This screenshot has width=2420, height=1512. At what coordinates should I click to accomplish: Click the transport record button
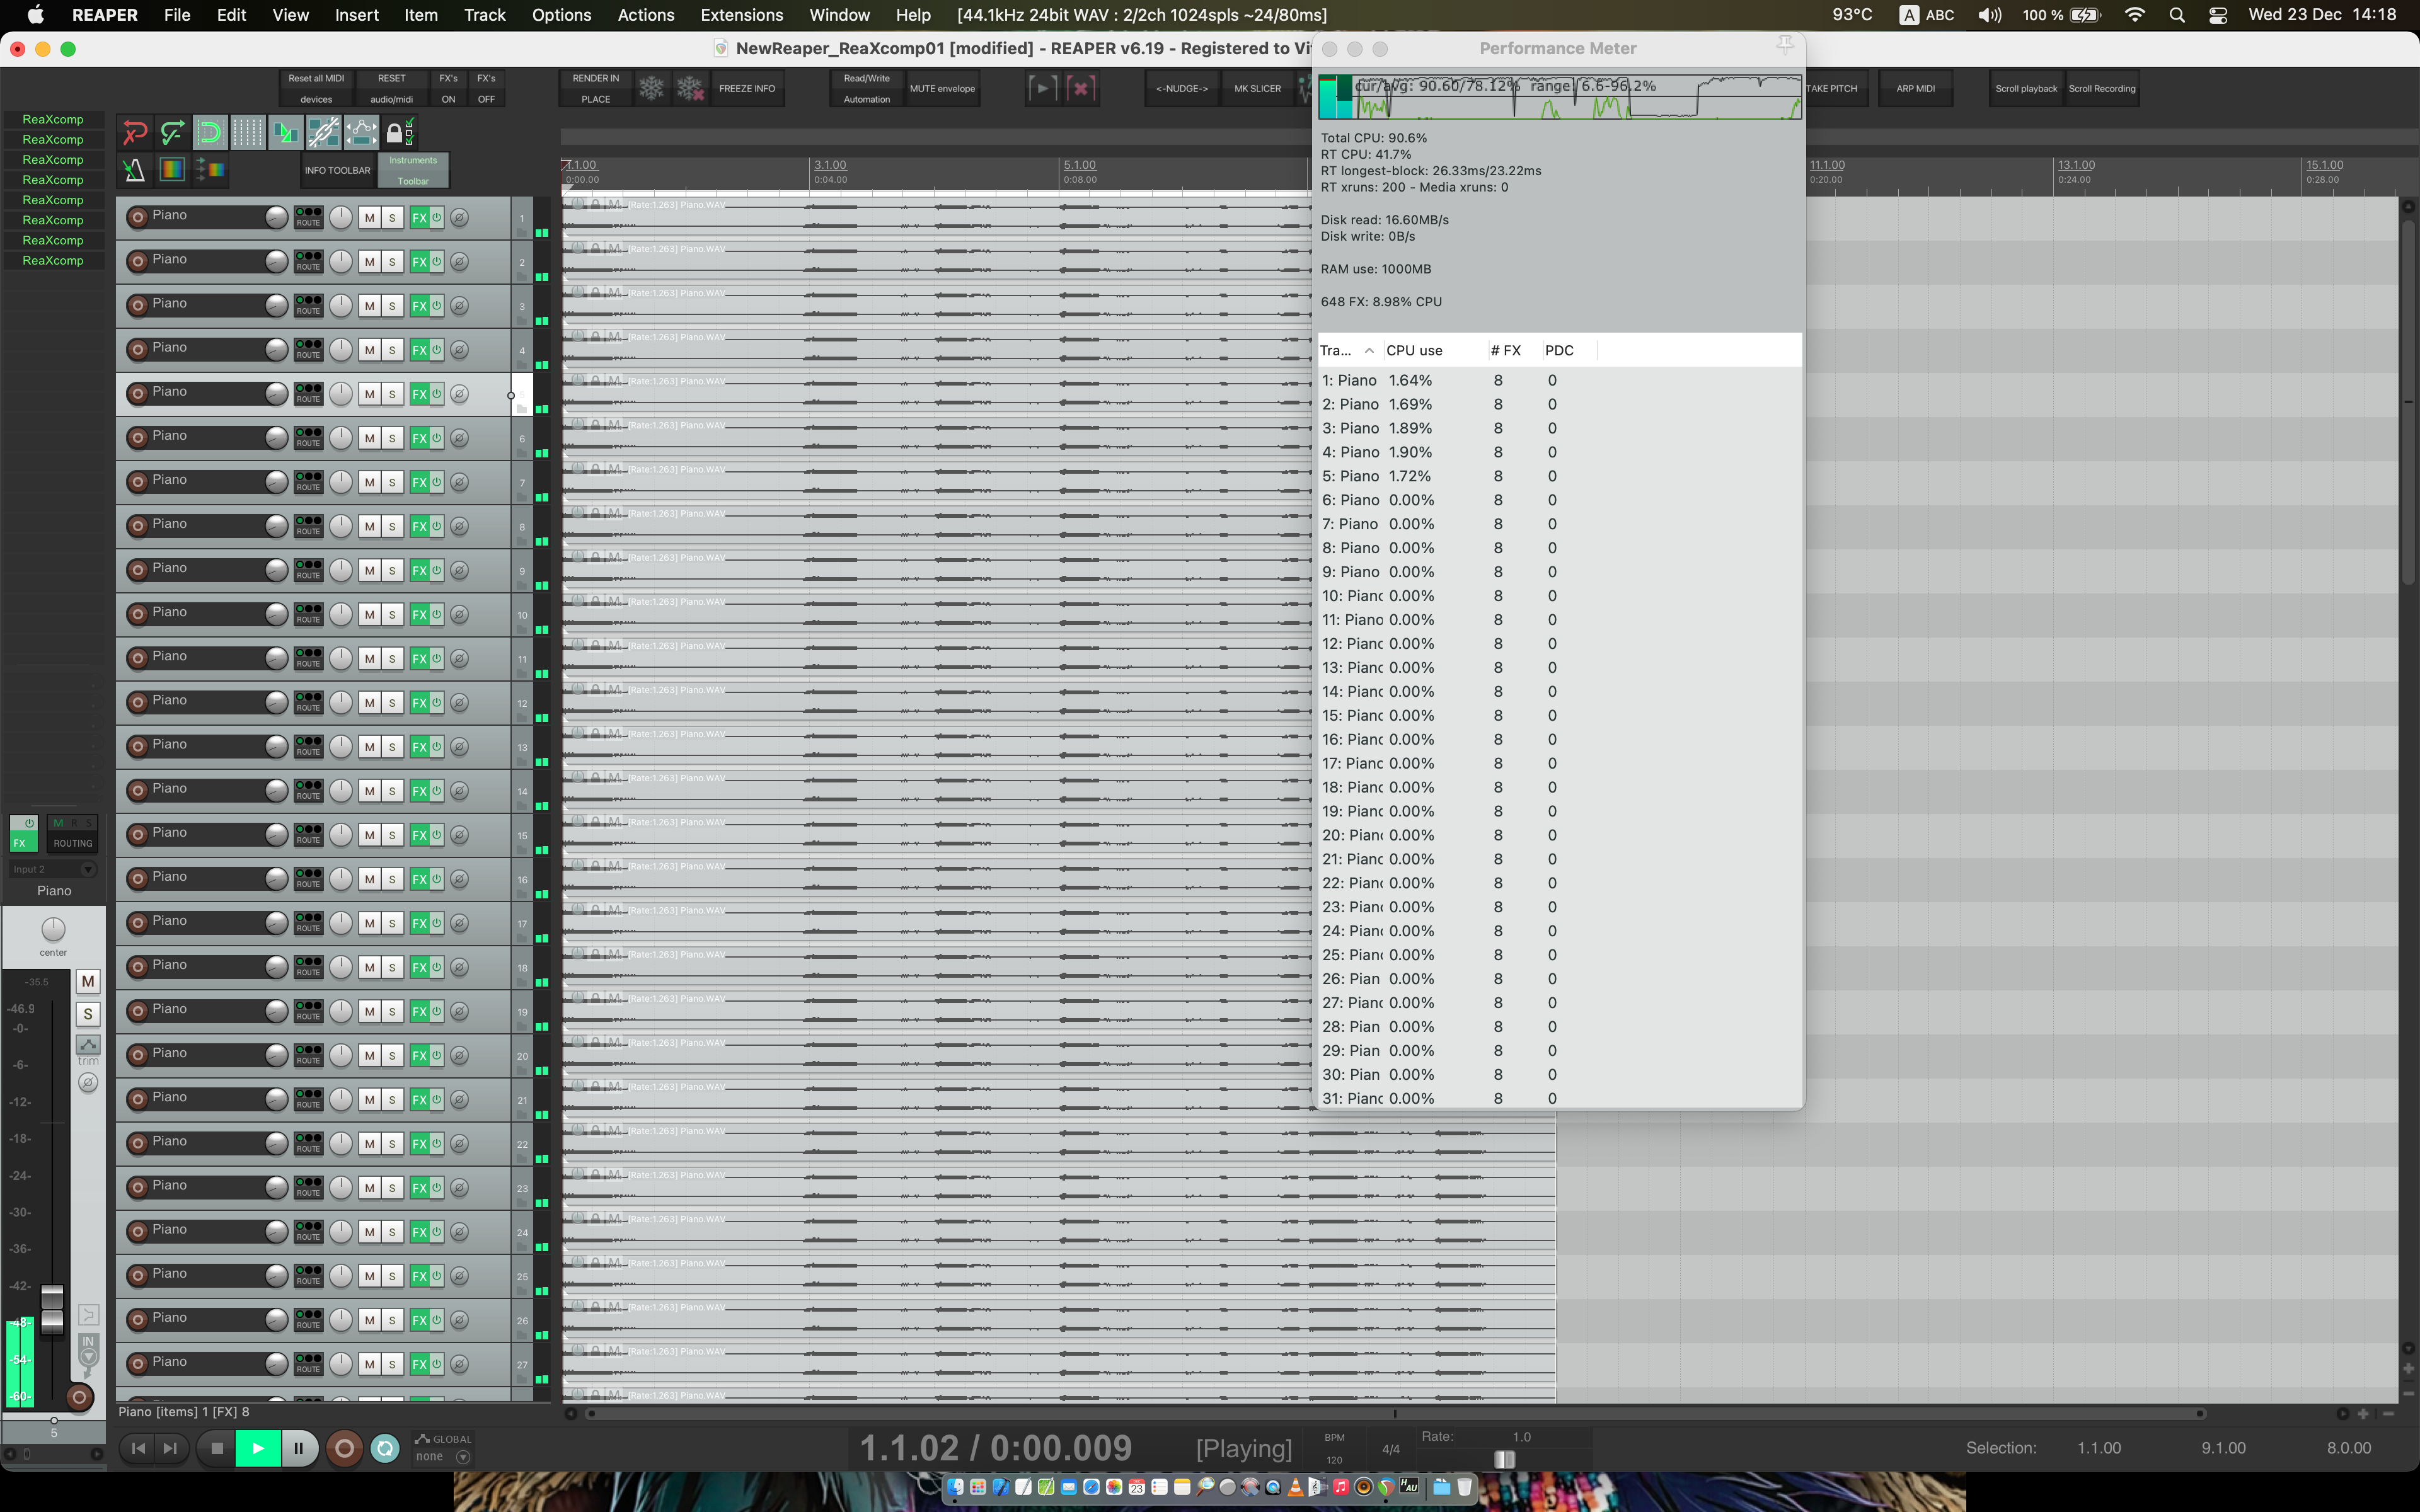(344, 1448)
